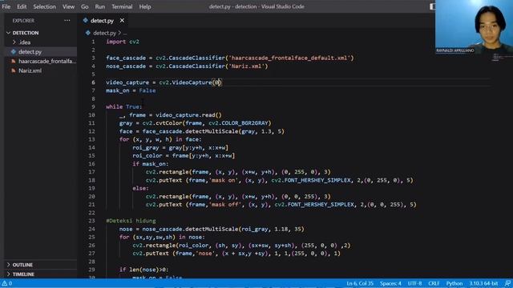The height and width of the screenshot is (288, 513).
Task: Open the File menu
Action: (6, 6)
